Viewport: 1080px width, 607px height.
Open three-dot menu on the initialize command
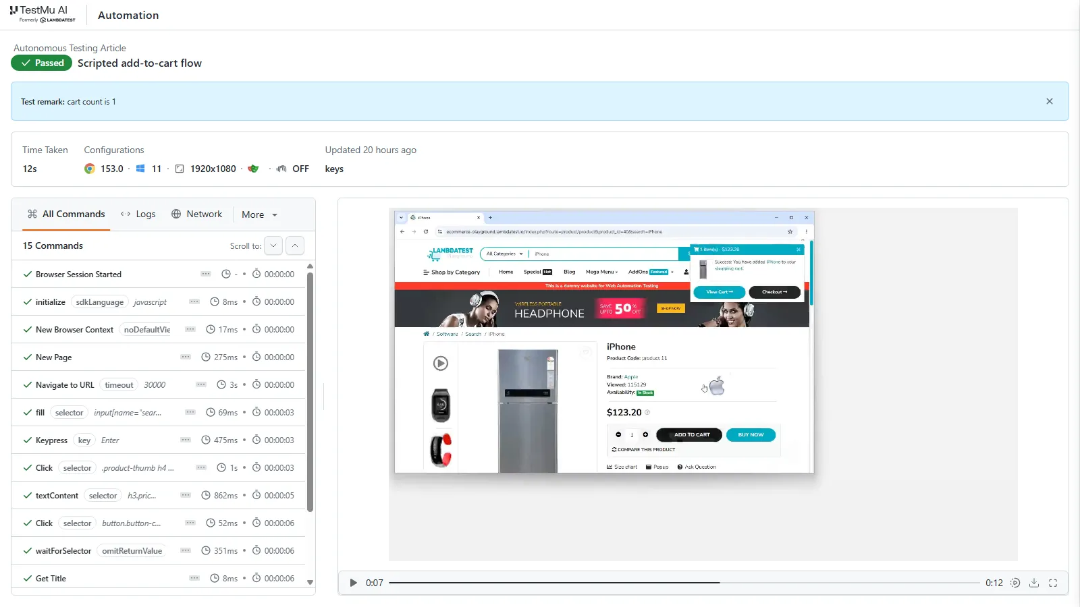[194, 301]
